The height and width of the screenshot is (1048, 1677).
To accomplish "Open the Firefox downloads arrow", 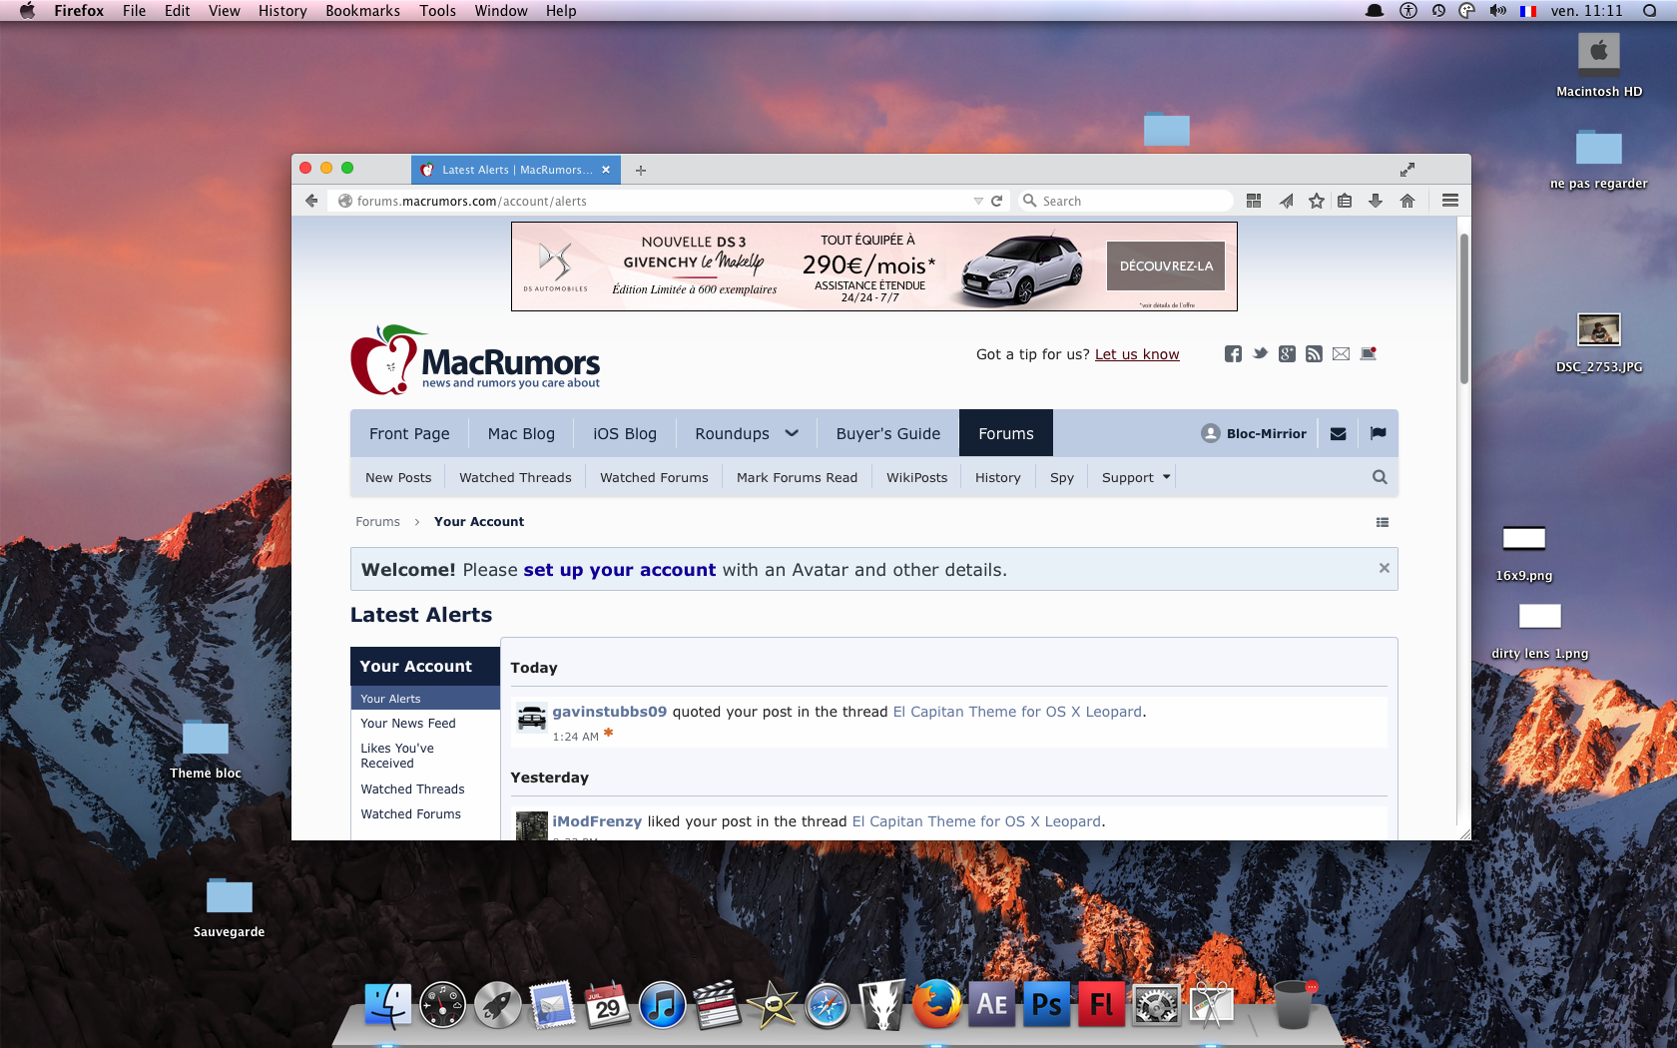I will click(x=1376, y=201).
